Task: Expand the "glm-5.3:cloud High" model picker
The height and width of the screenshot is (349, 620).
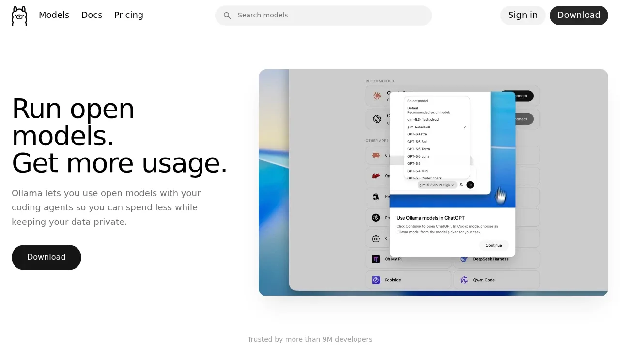Action: tap(437, 185)
